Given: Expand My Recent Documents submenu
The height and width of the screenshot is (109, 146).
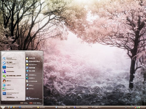Looking at the screenshot, I should tap(34, 61).
